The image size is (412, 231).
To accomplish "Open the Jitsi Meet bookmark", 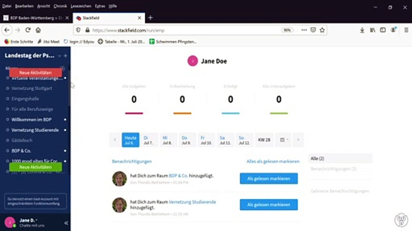I will pyautogui.click(x=49, y=42).
